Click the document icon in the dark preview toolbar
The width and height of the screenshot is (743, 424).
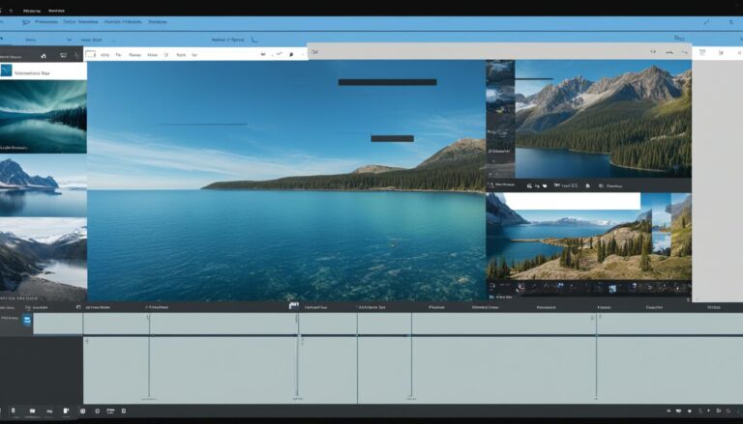[x=587, y=186]
